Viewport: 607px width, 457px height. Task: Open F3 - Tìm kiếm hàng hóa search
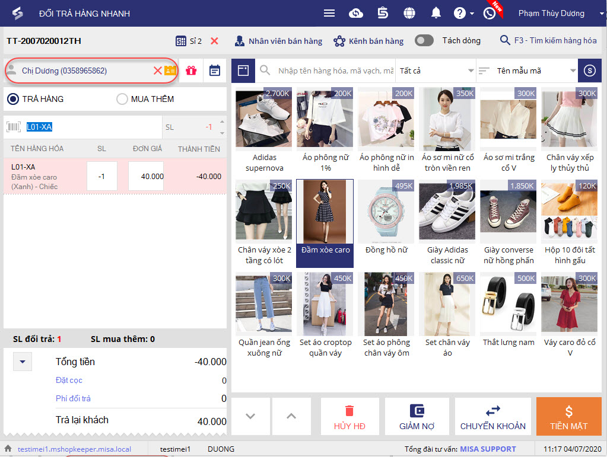tap(548, 40)
